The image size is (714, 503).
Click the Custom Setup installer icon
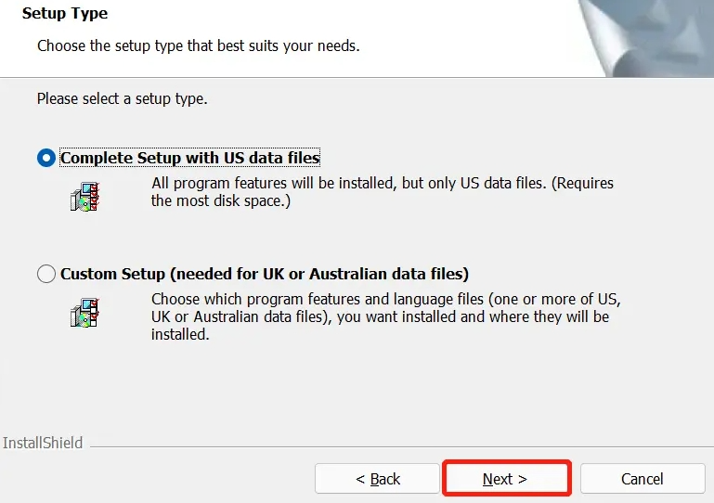pos(84,313)
